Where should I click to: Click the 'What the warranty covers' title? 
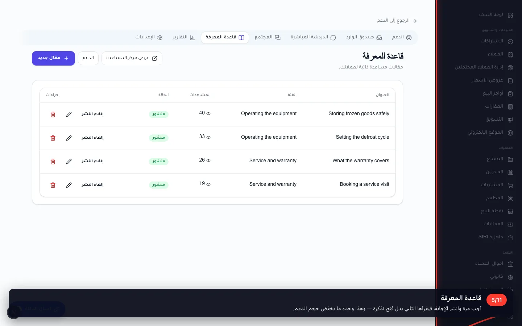[361, 161]
